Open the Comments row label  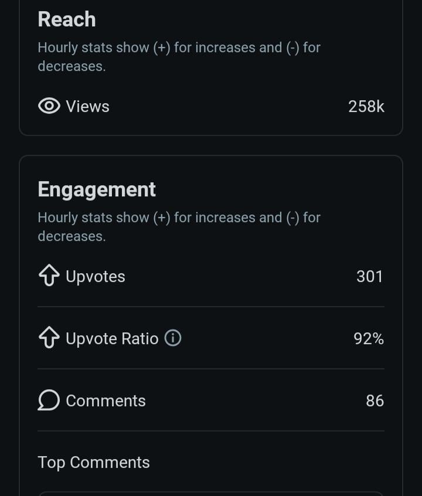(105, 400)
